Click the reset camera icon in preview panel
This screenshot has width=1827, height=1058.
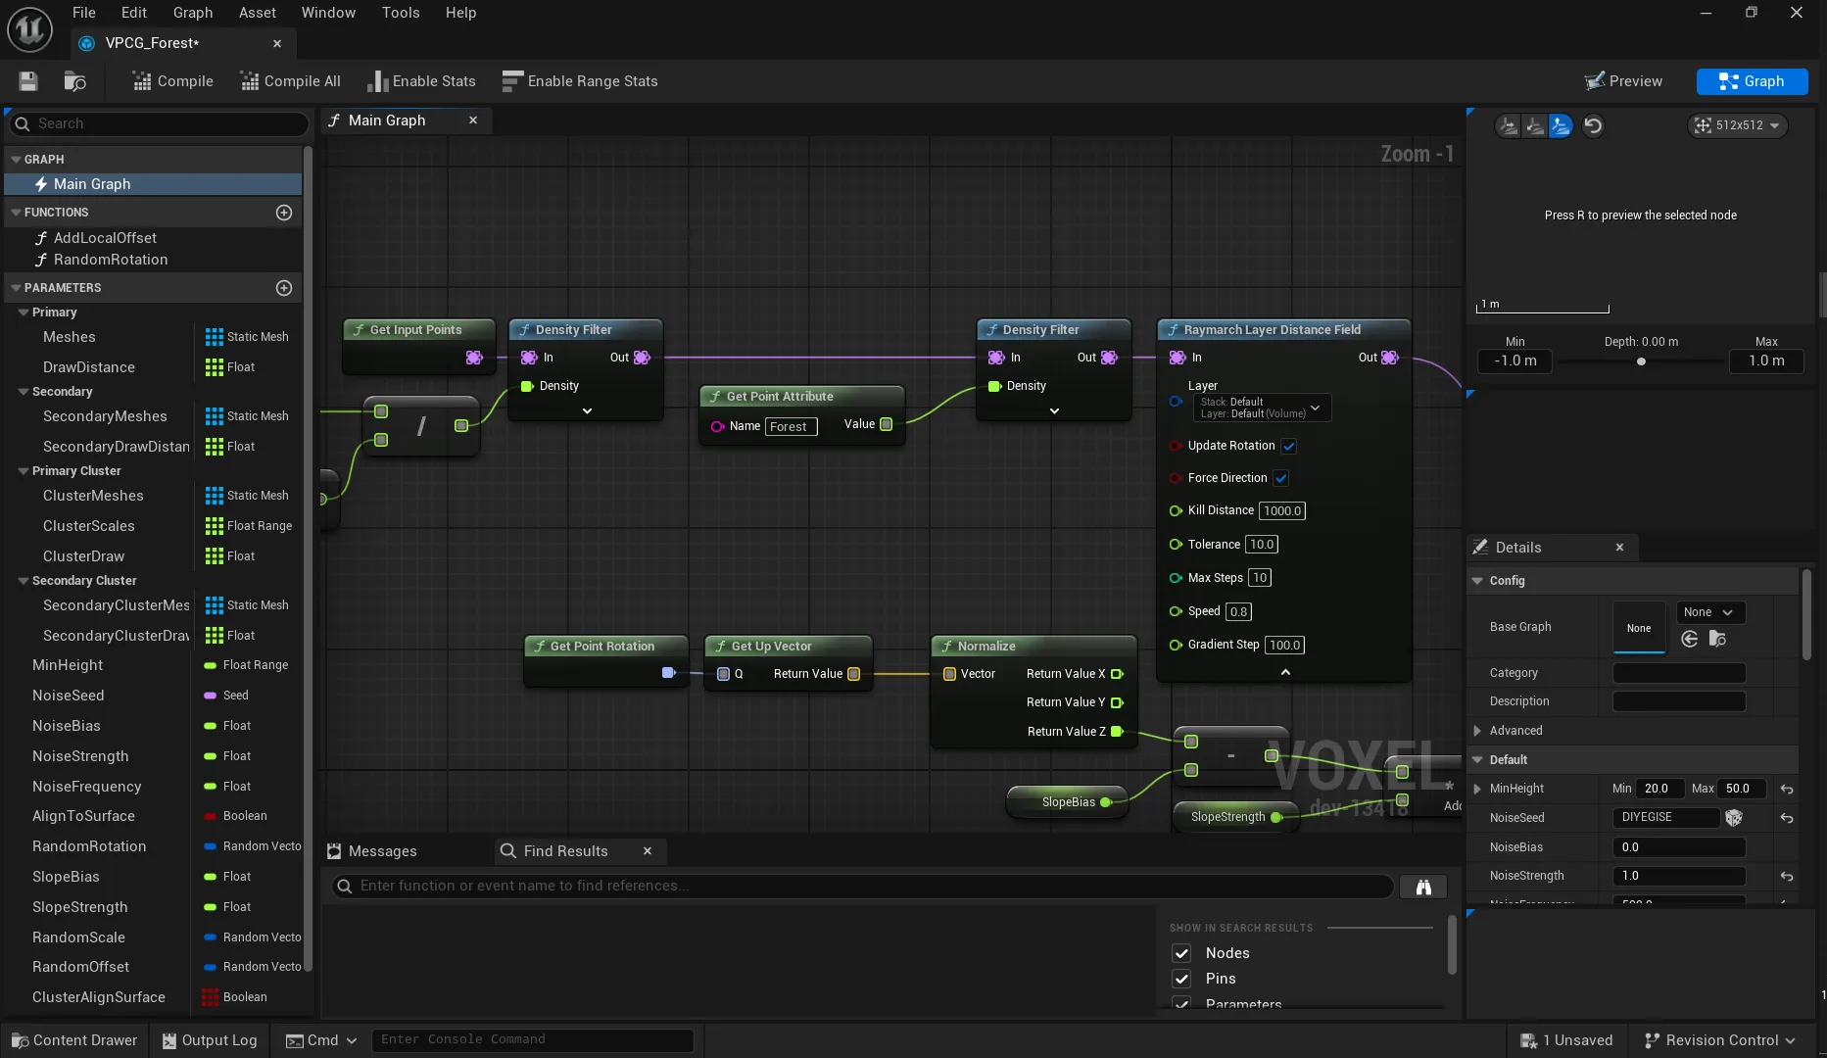[1593, 125]
